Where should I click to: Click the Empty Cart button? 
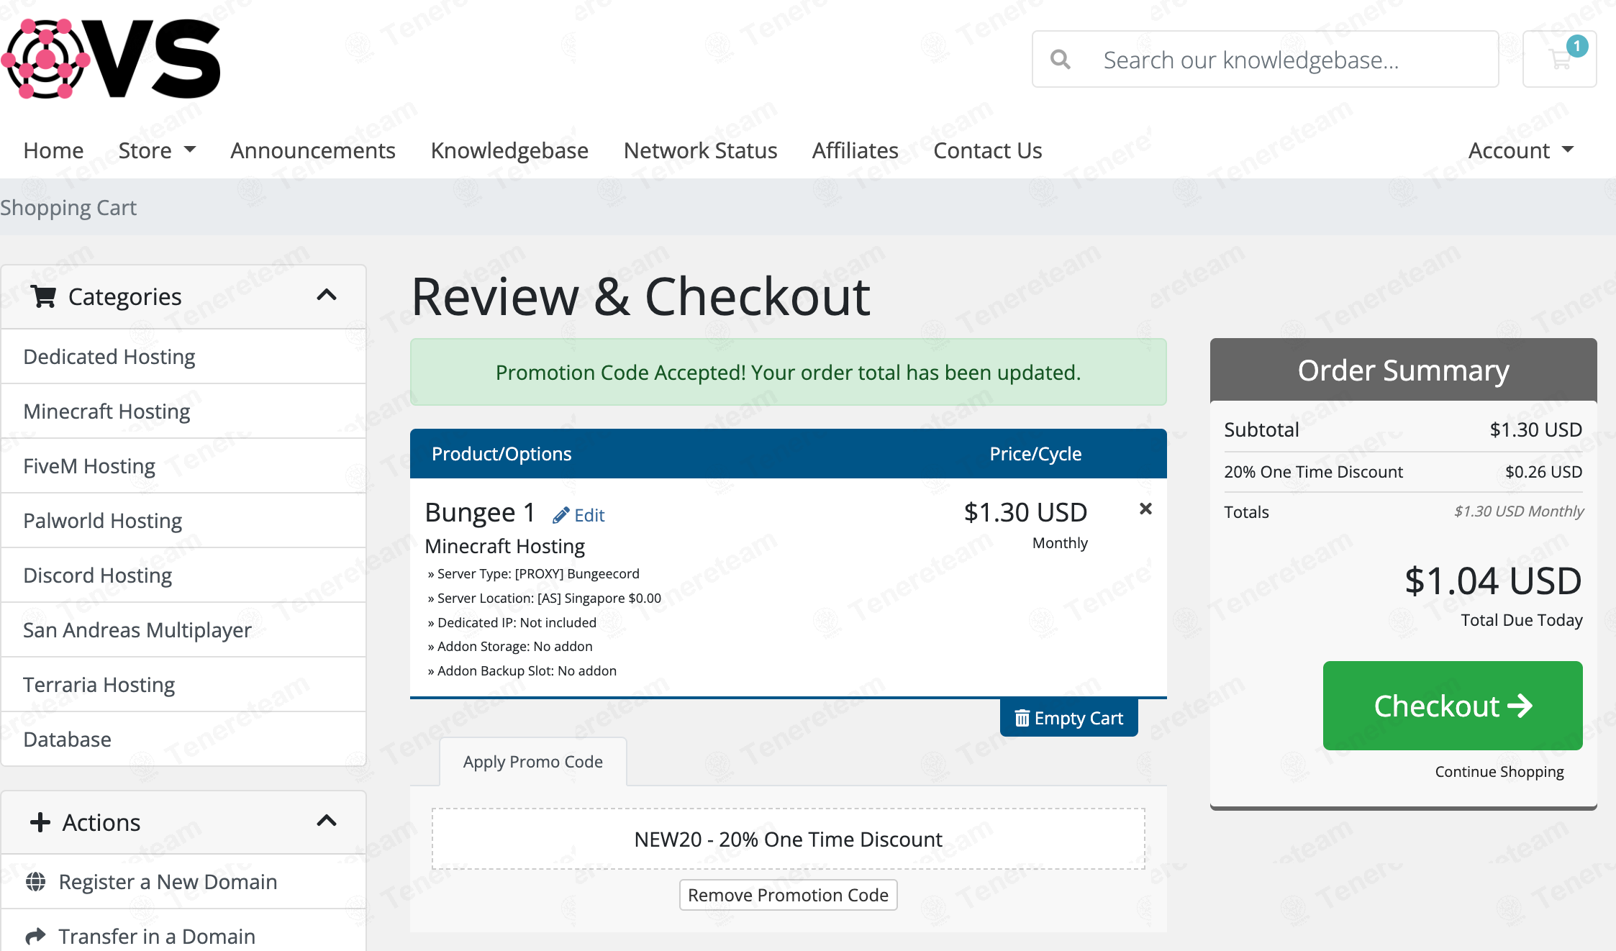(1068, 718)
